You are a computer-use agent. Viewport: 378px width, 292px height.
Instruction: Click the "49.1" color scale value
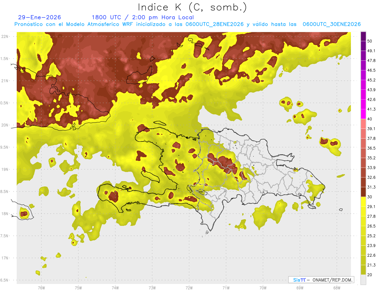371,51
